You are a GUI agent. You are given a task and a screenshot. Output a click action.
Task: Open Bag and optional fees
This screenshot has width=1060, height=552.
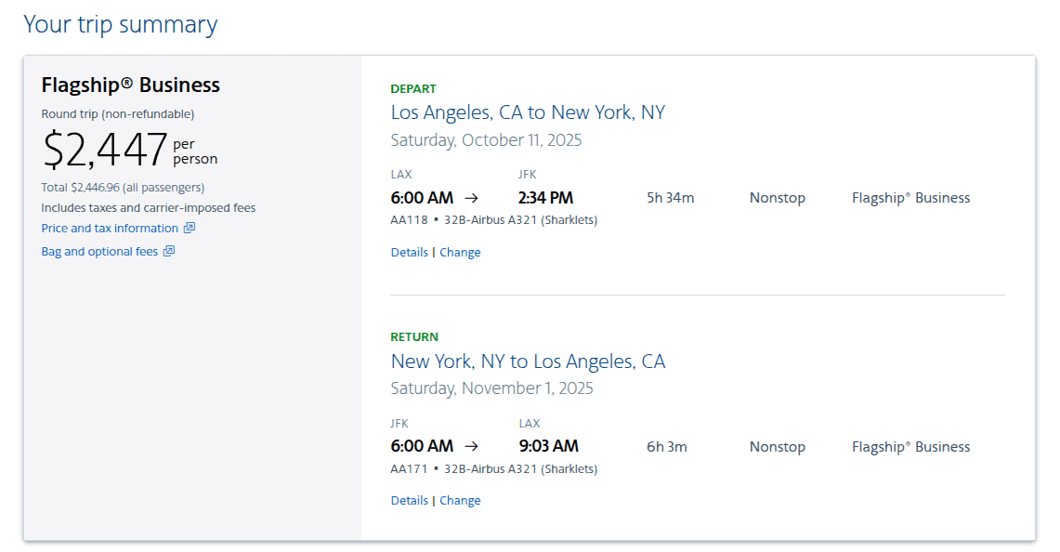pyautogui.click(x=99, y=251)
